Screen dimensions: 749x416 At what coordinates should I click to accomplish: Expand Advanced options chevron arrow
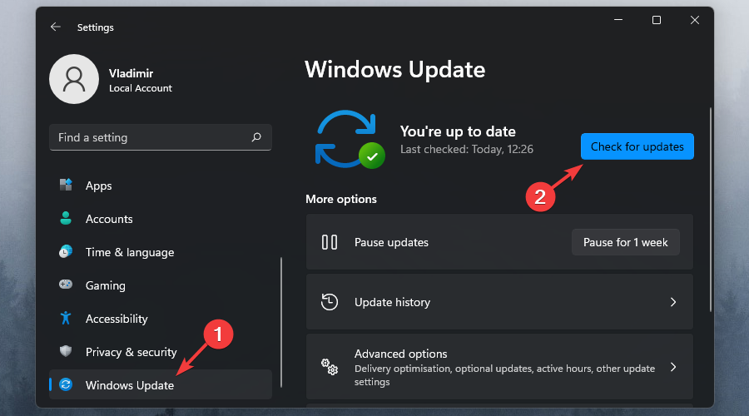[x=673, y=367]
